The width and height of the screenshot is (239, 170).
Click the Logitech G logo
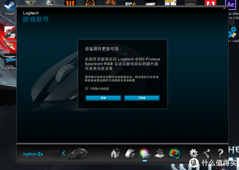click(x=33, y=154)
